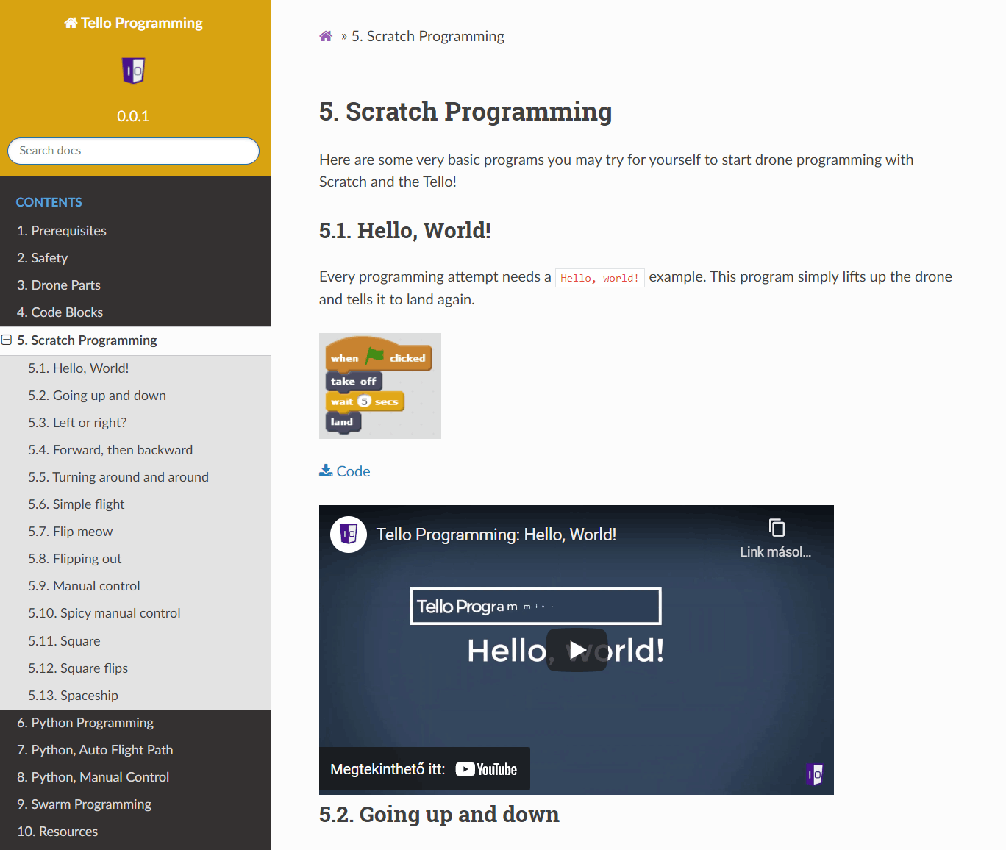Select 5. Scratch Programming sidebar entry
This screenshot has width=1006, height=850.
click(135, 340)
